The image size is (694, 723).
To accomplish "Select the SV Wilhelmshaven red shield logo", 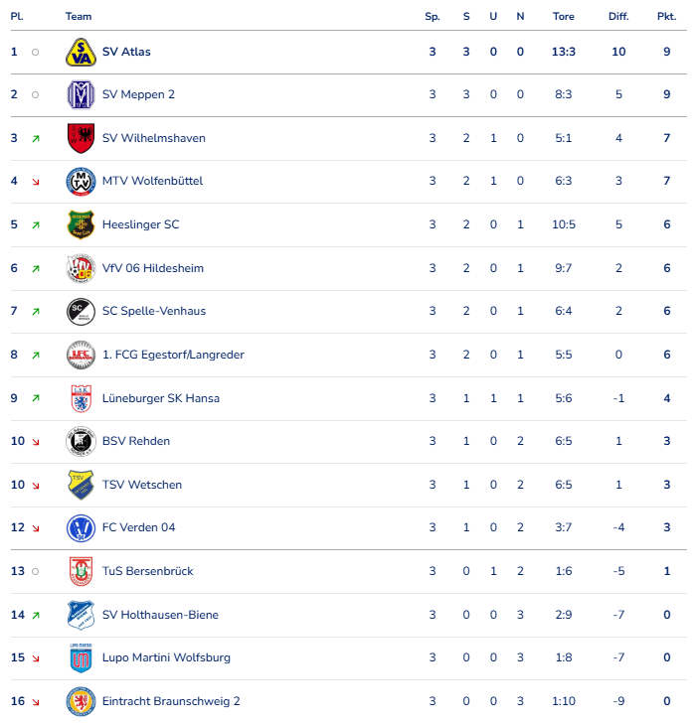I will (81, 138).
